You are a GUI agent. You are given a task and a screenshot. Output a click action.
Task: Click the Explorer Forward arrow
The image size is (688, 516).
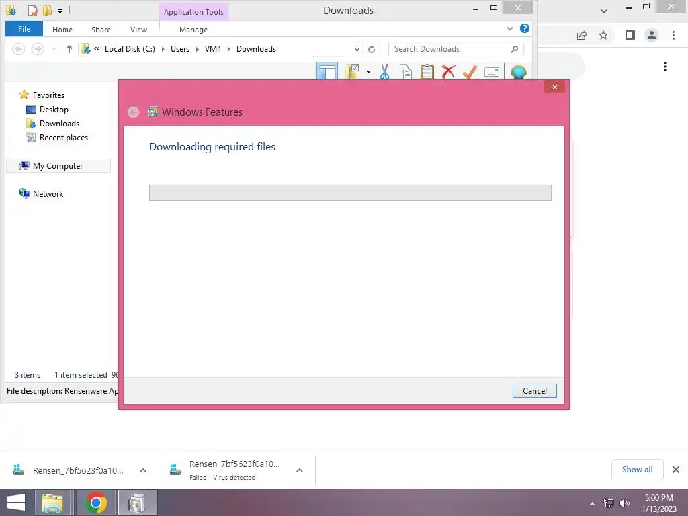point(38,49)
